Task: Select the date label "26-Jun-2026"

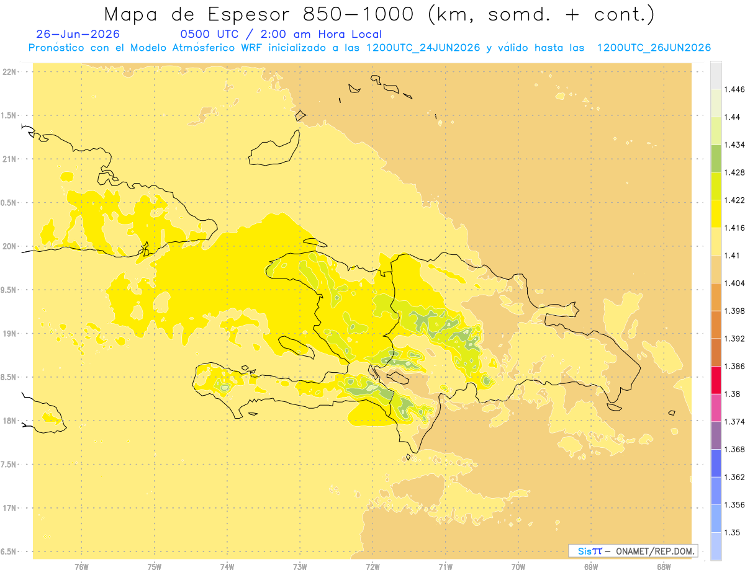Action: pyautogui.click(x=78, y=35)
